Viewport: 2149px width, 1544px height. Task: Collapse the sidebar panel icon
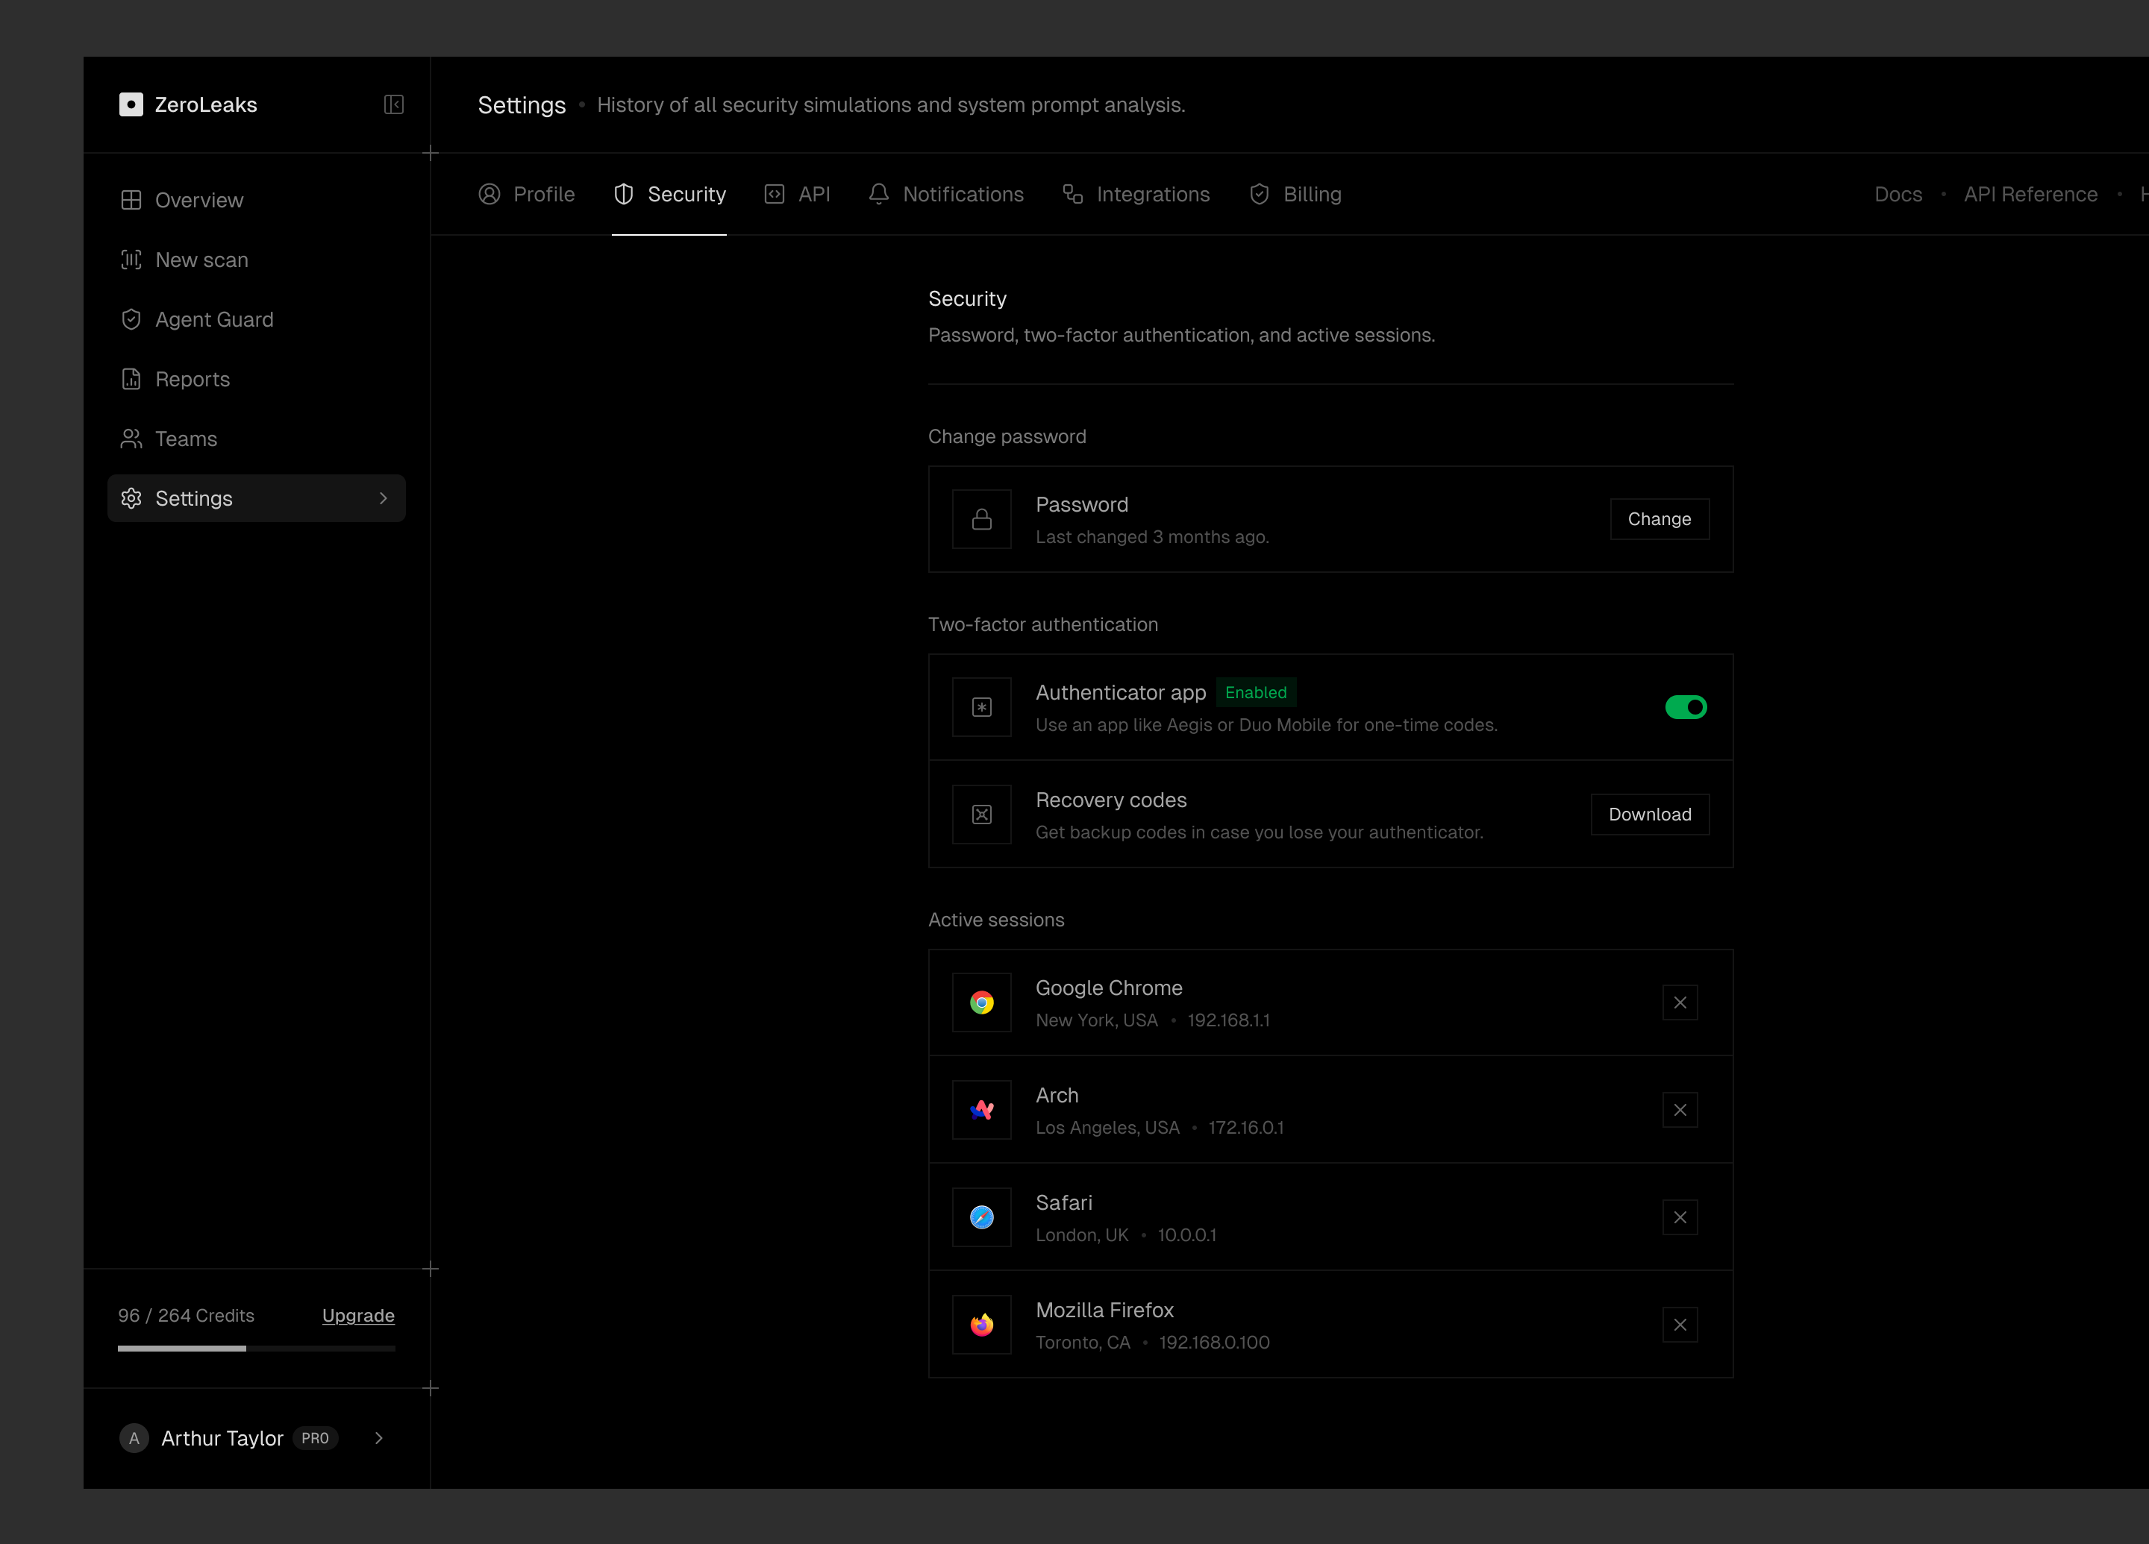pyautogui.click(x=394, y=104)
